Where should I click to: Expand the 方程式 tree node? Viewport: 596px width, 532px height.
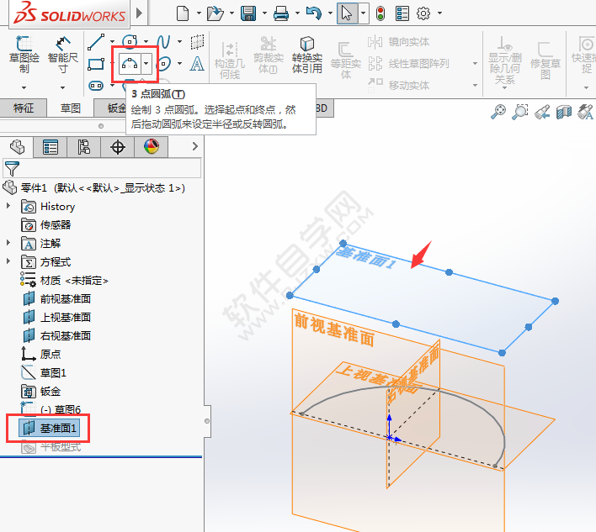[8, 261]
